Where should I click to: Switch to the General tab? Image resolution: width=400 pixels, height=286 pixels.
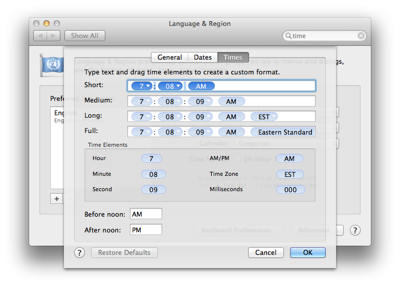click(170, 57)
